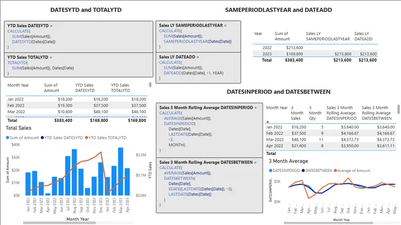The width and height of the screenshot is (401, 225).
Task: Sort by YTD Sales DATESYTD column header
Action: (x=85, y=87)
